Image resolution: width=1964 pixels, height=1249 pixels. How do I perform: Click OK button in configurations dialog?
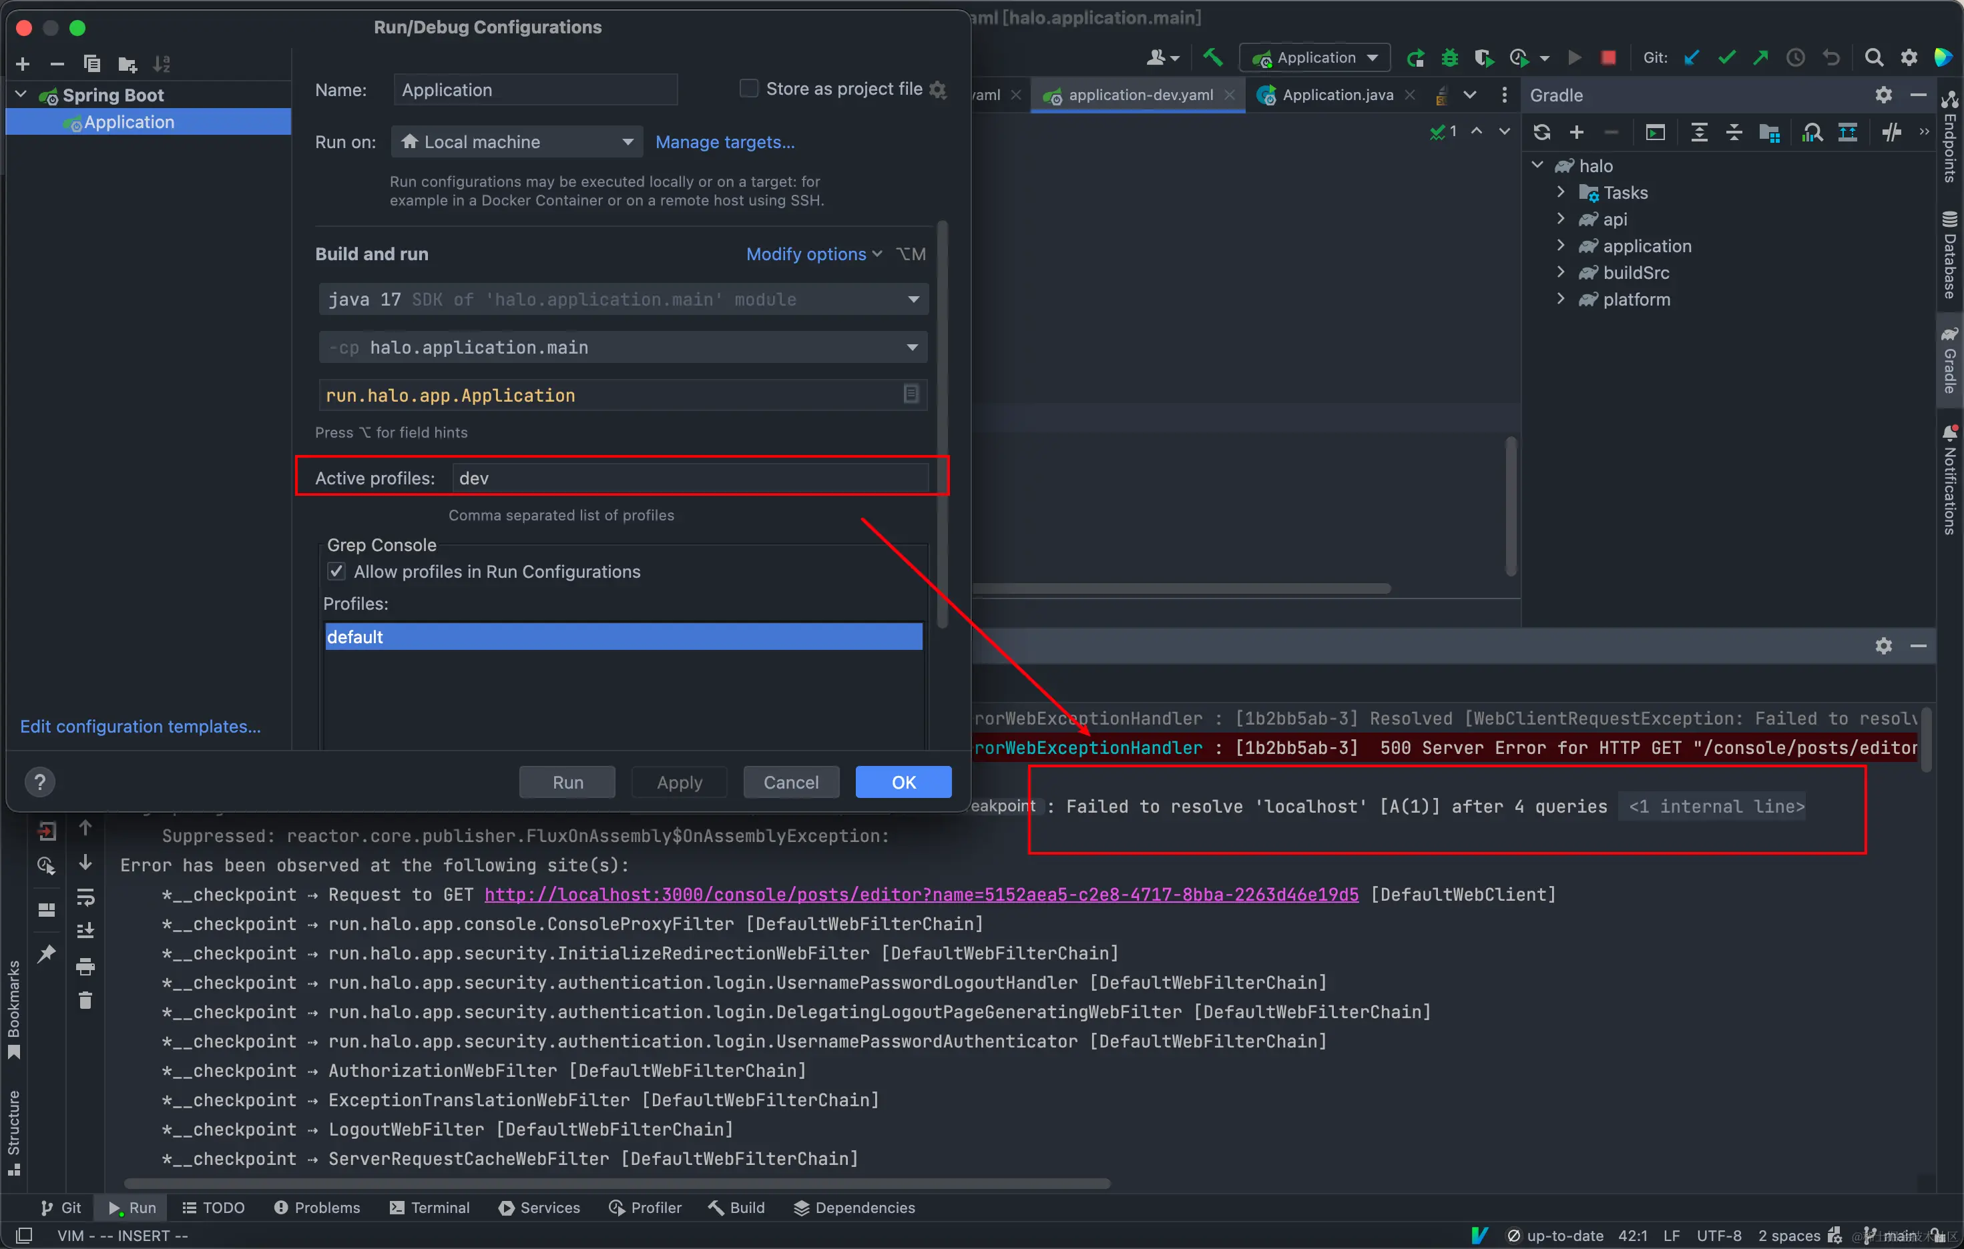[903, 782]
